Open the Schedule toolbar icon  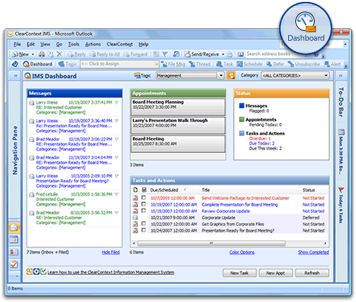pyautogui.click(x=250, y=64)
